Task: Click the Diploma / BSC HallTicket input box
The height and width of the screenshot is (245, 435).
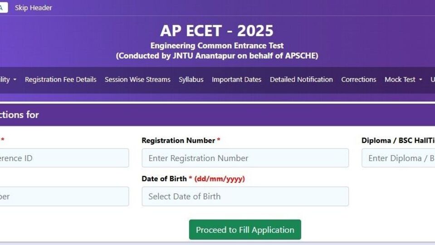Action: click(x=398, y=158)
